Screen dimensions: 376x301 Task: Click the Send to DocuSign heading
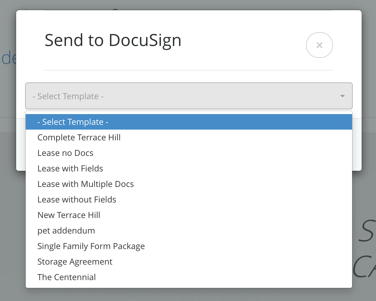(113, 40)
